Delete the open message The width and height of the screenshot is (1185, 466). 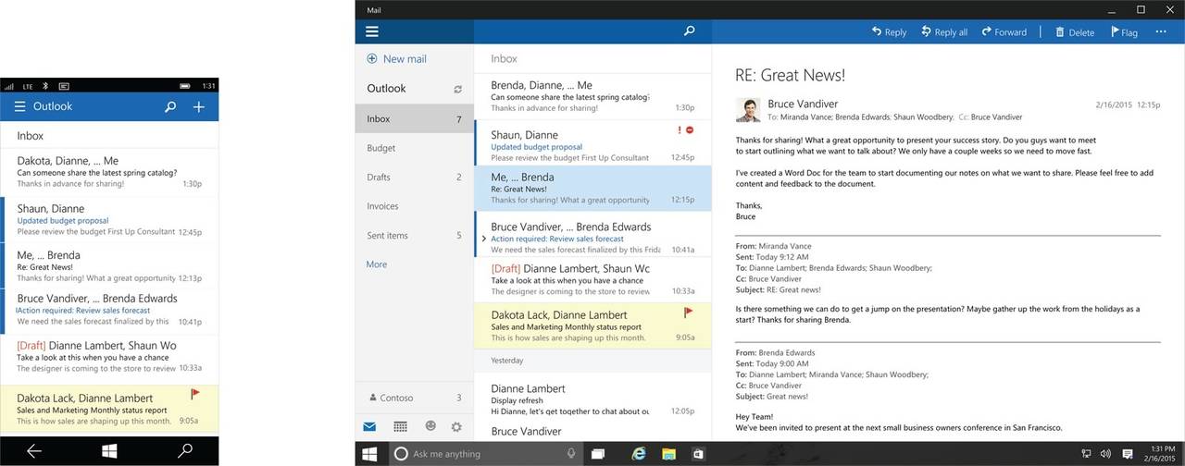coord(1074,31)
